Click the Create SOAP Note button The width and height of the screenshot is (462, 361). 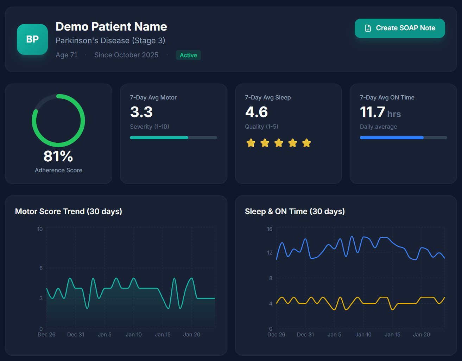click(x=400, y=28)
